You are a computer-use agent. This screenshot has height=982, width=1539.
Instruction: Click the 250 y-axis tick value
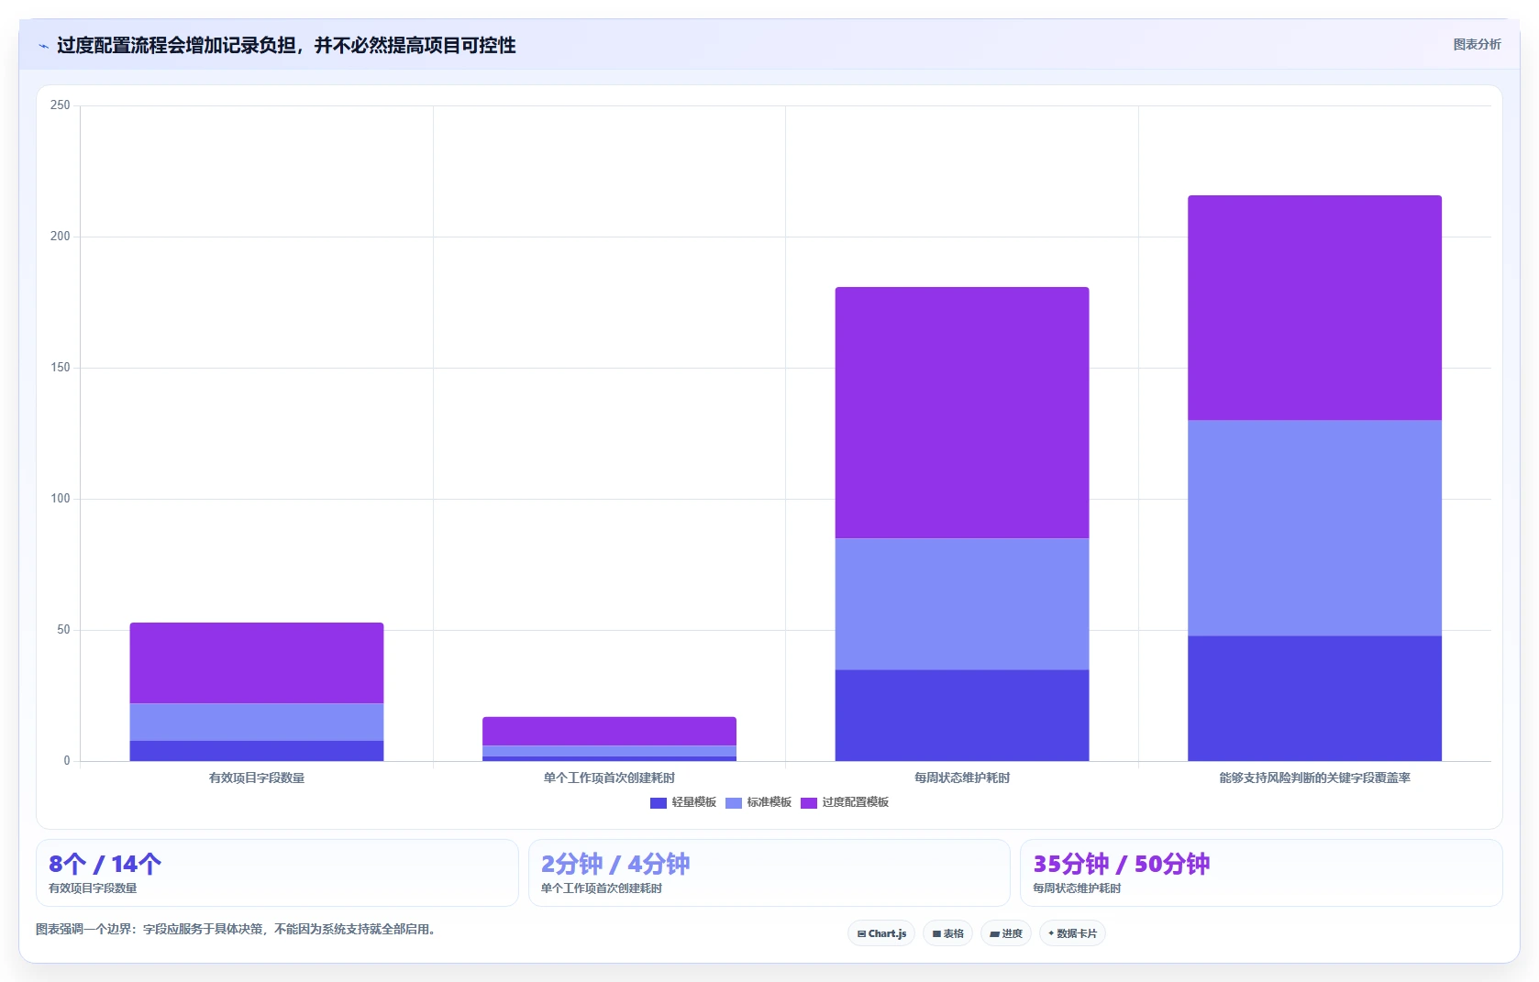[x=60, y=105]
